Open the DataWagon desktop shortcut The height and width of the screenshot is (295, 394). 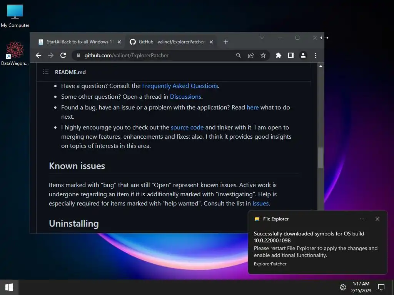pos(15,53)
